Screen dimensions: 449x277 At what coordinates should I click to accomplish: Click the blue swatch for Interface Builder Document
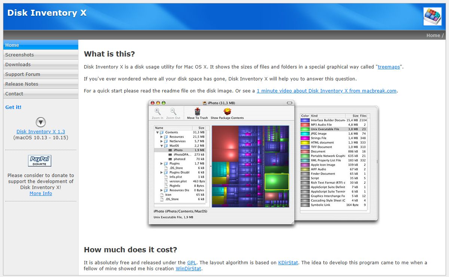coord(305,120)
